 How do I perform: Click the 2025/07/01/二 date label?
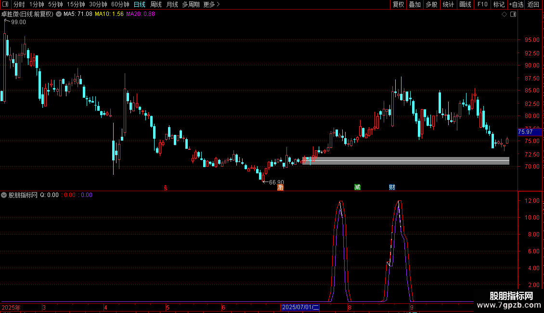tap(300, 307)
